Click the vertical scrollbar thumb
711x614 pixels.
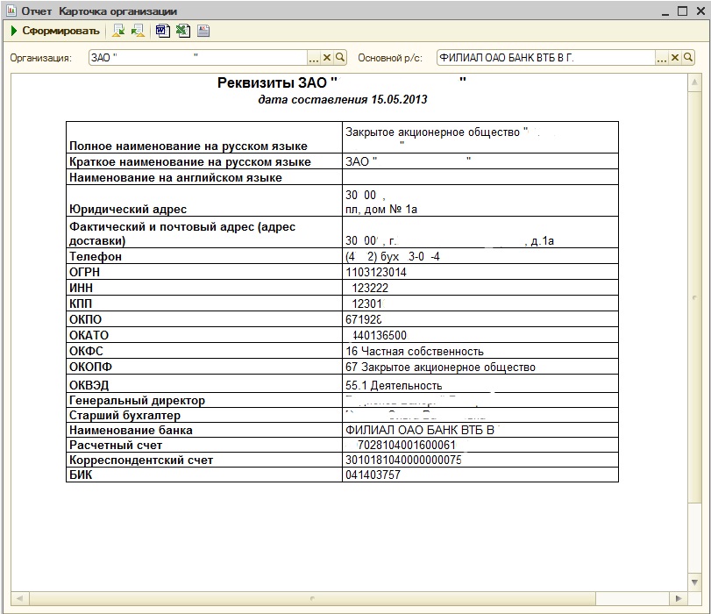pos(694,297)
